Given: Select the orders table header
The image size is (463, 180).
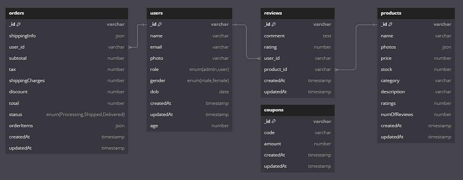Looking at the screenshot, I should (x=67, y=13).
